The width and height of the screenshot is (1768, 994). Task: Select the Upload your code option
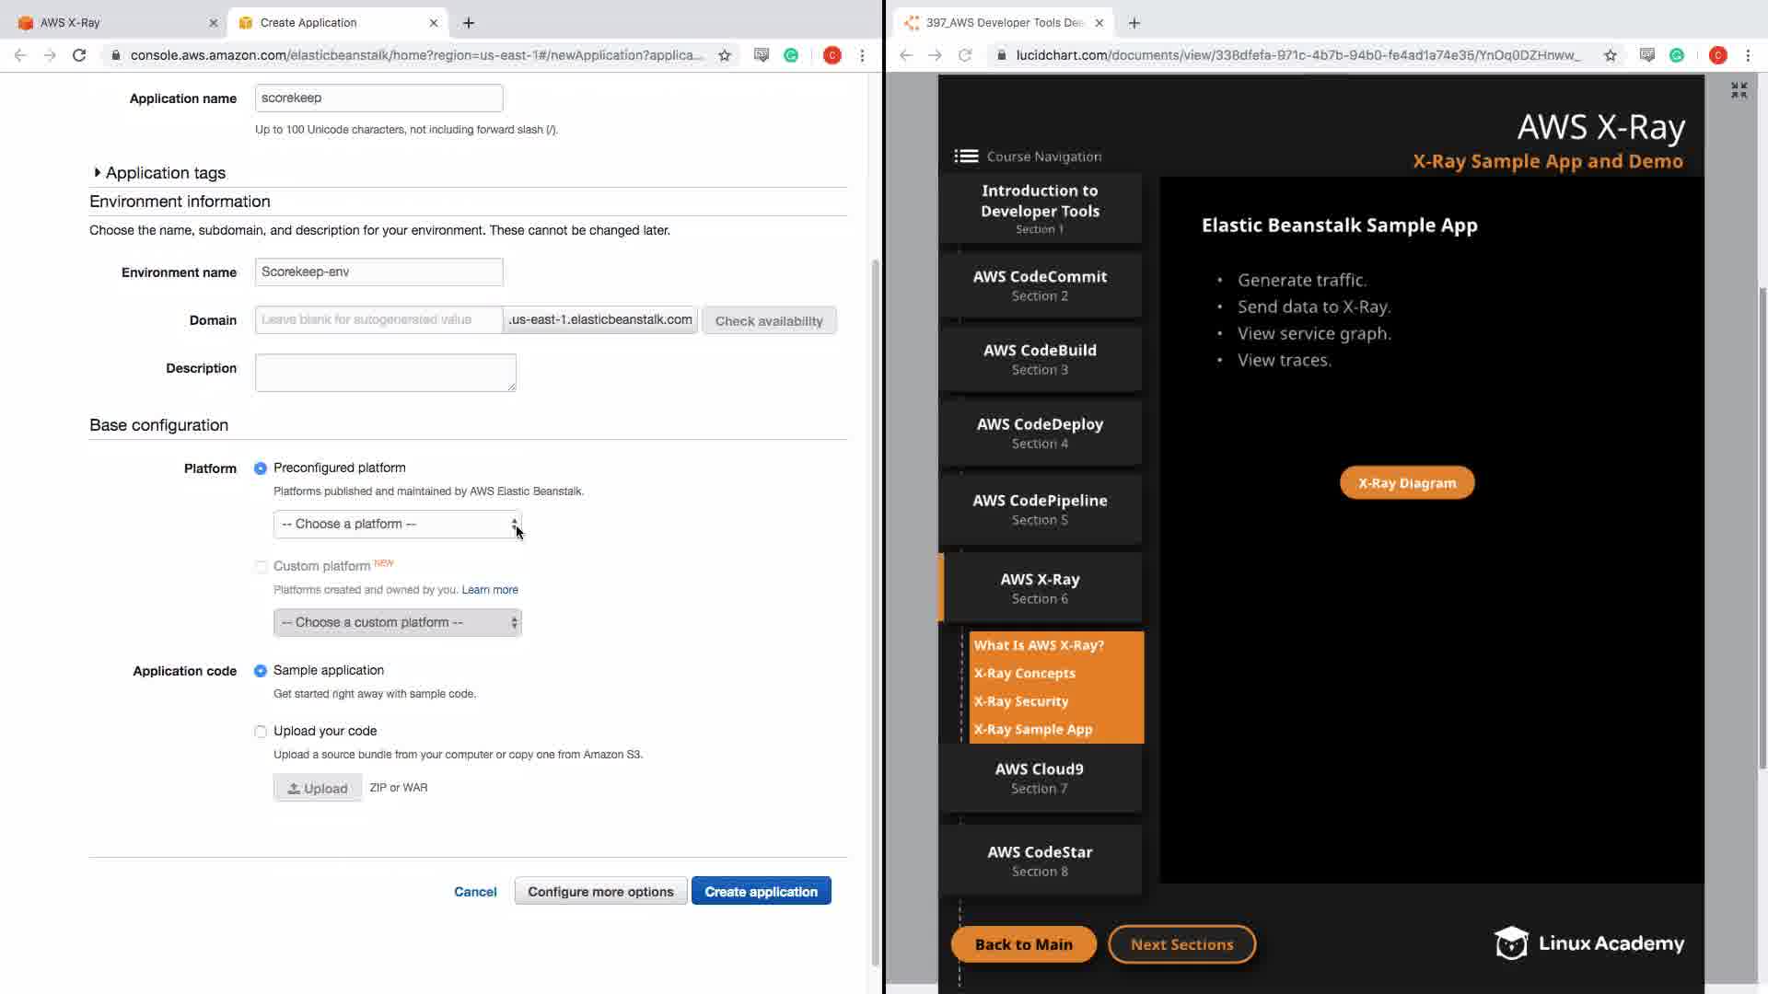[x=261, y=732]
